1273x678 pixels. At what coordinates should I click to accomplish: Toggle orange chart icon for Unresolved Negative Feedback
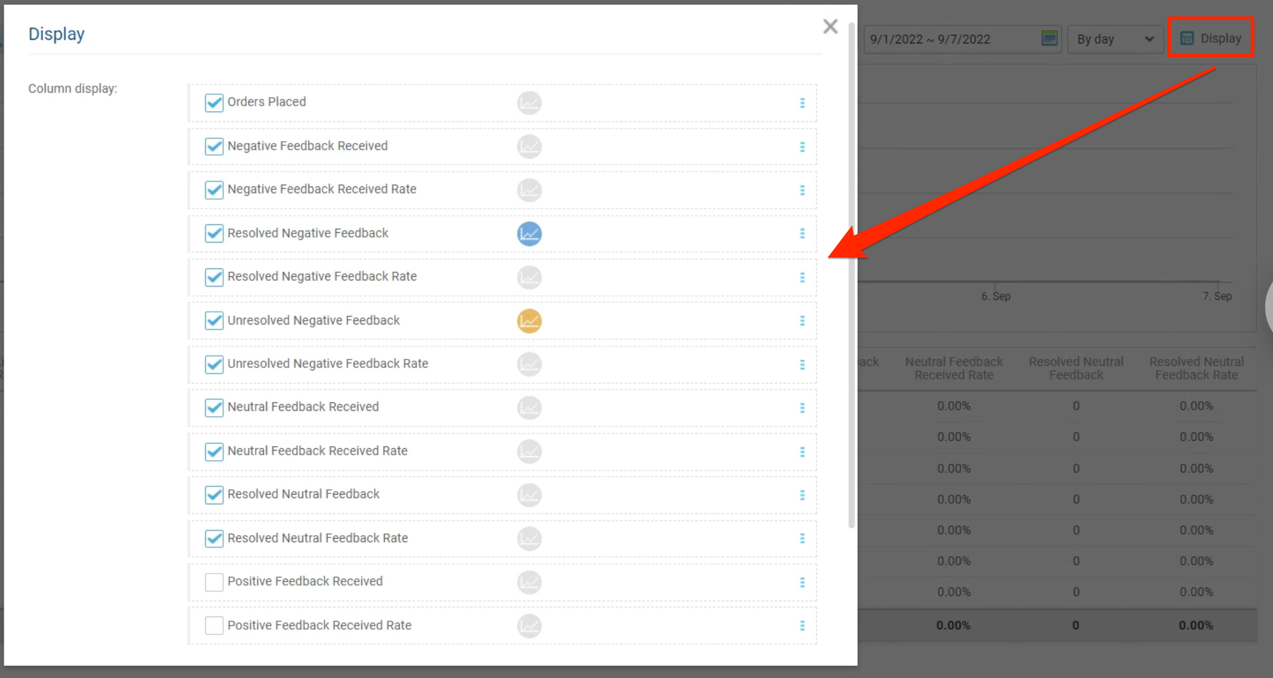[529, 321]
